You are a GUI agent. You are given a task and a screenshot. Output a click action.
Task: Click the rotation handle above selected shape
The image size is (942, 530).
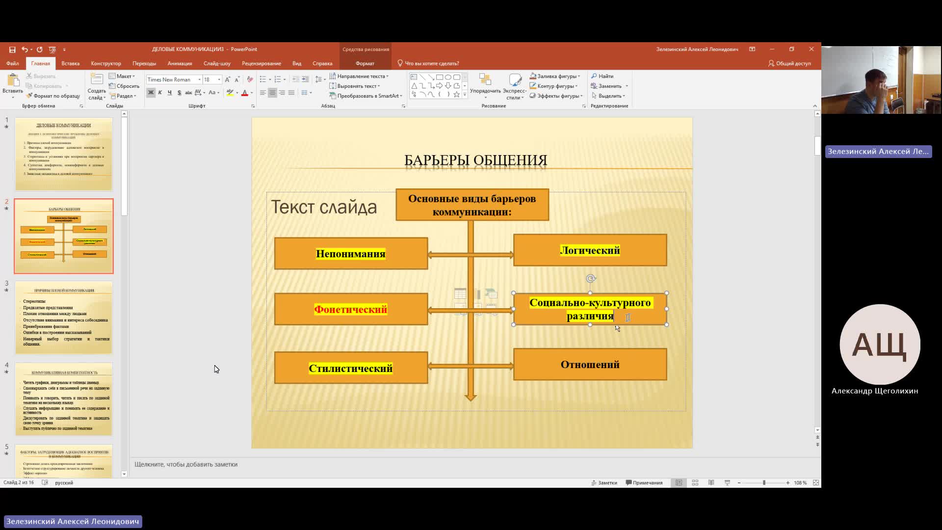(591, 279)
